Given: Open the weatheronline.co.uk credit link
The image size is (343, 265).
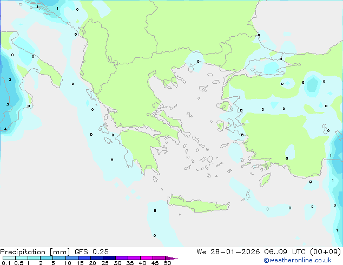Looking at the screenshot, I should (x=298, y=260).
